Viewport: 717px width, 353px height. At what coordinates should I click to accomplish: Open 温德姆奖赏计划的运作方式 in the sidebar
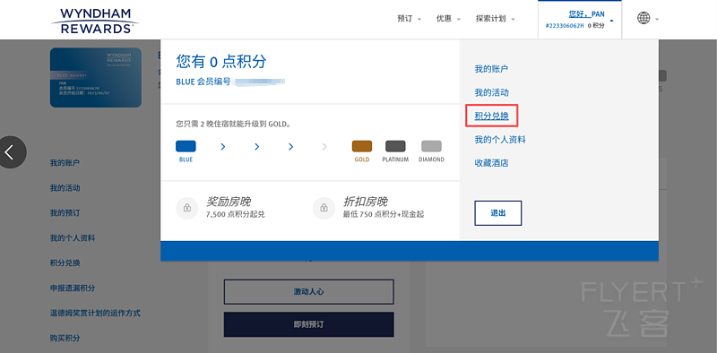95,314
